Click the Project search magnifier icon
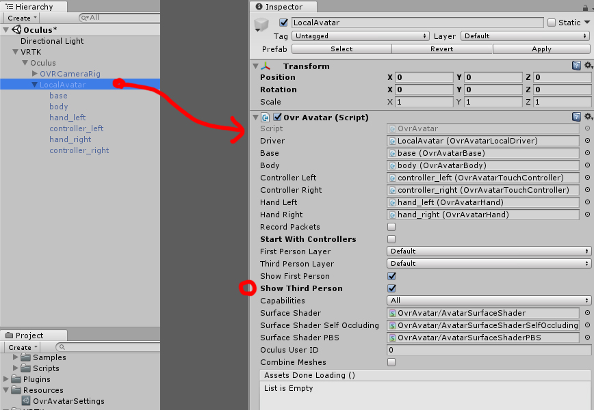Screen dimensions: 594x410 (62, 347)
